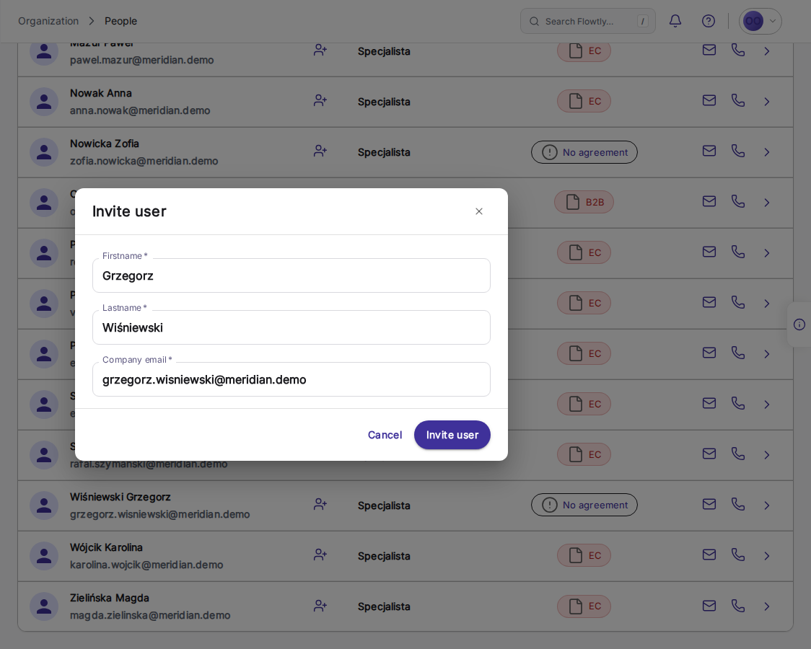Click Nowak Anna's avatar
The width and height of the screenshot is (811, 649).
[x=44, y=101]
